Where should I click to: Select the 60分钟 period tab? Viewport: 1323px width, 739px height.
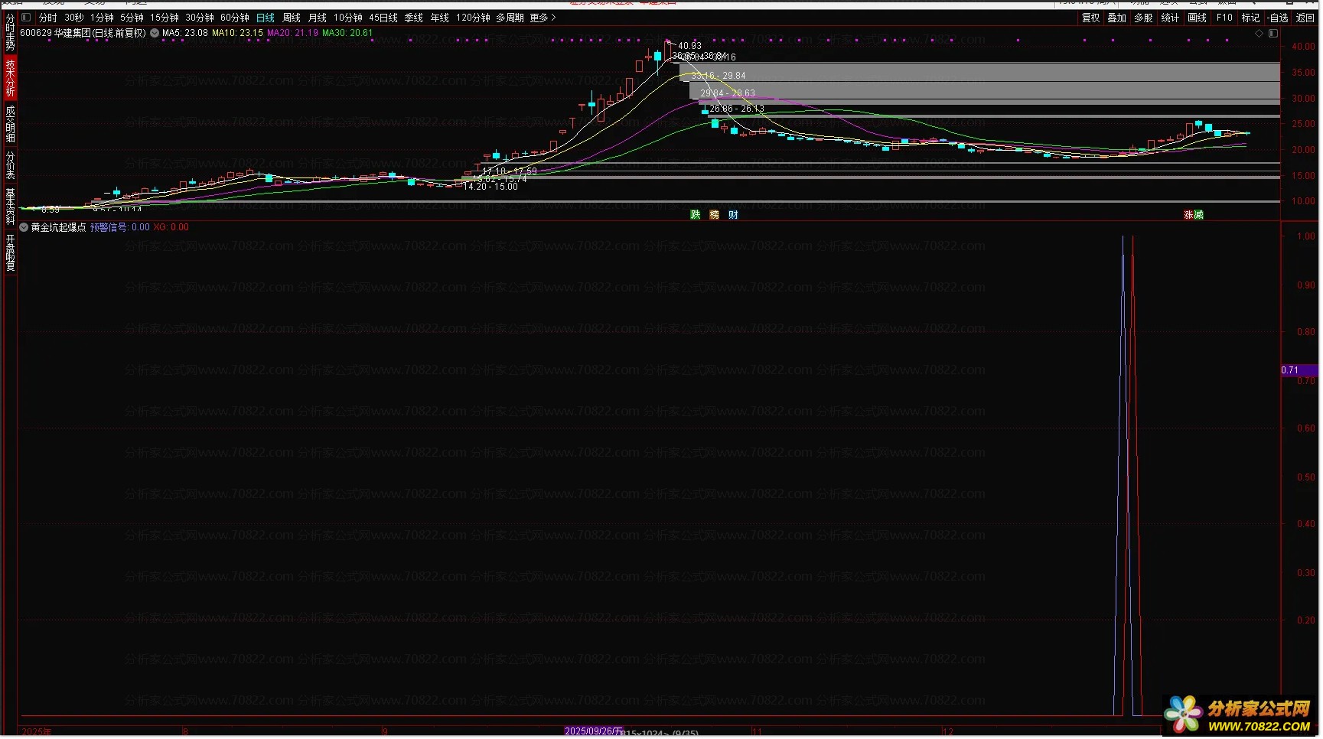click(x=234, y=18)
